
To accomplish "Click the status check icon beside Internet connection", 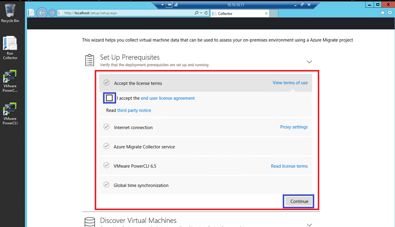I will (x=107, y=127).
